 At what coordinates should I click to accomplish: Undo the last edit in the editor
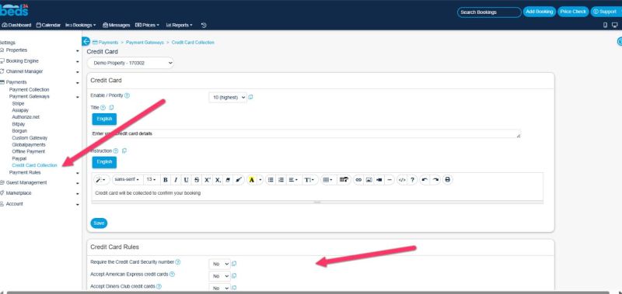(425, 180)
